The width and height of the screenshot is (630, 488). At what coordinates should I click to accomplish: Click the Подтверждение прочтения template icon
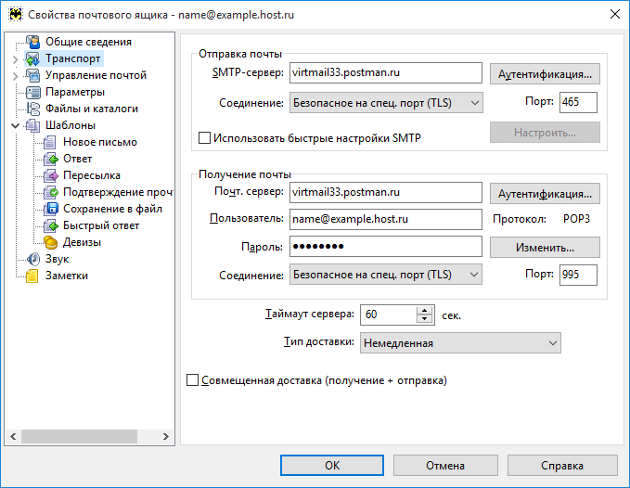coord(51,192)
